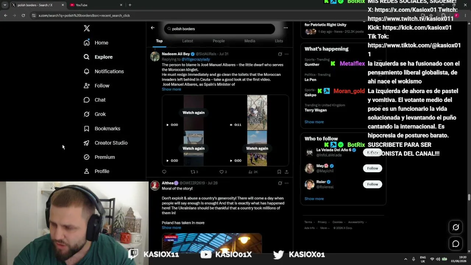This screenshot has width=471, height=265.
Task: Click the browser back button
Action: (x=6, y=15)
